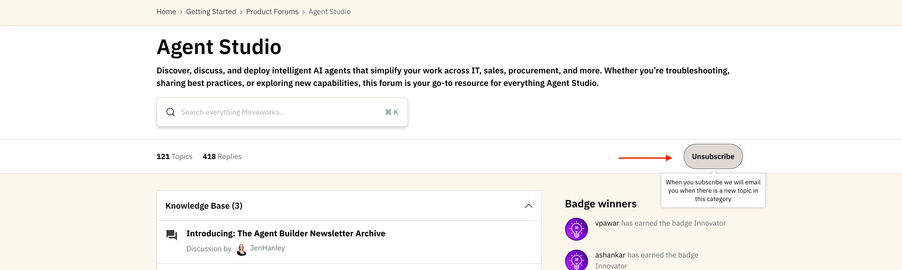902x270 pixels.
Task: Click the discussion bubbles icon
Action: click(171, 235)
